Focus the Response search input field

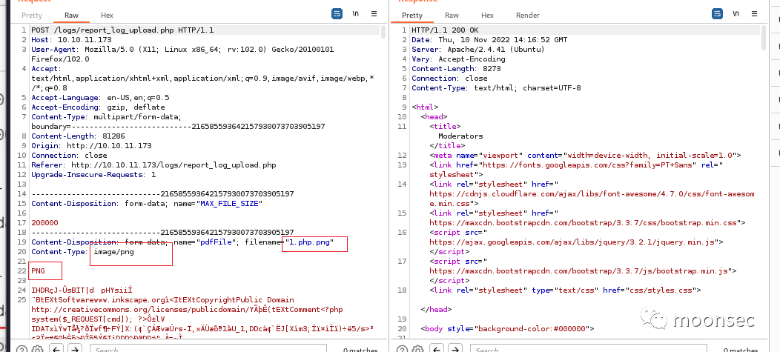(589, 350)
